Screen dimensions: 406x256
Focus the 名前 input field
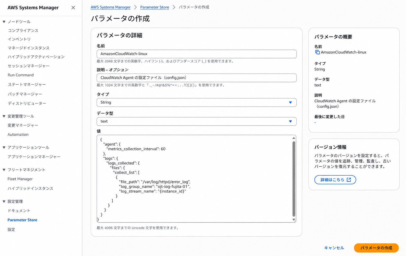tap(196, 54)
